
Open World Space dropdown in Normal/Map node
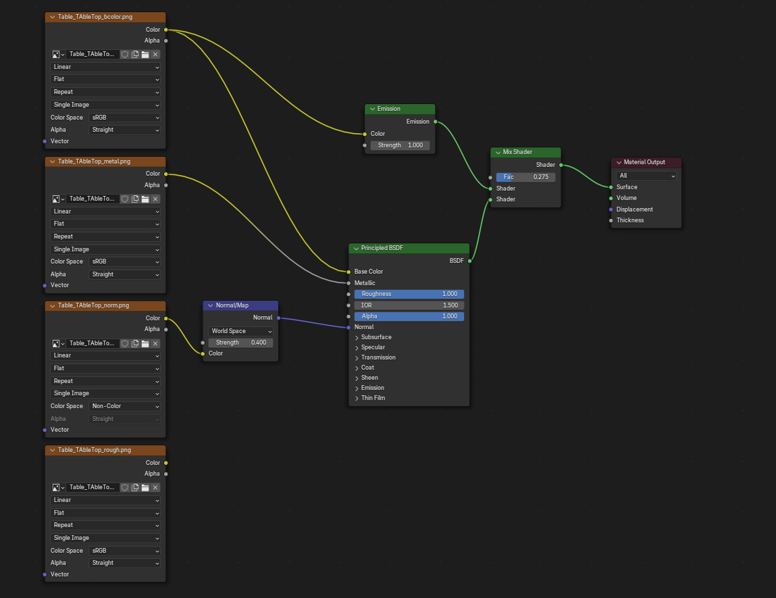pyautogui.click(x=240, y=331)
